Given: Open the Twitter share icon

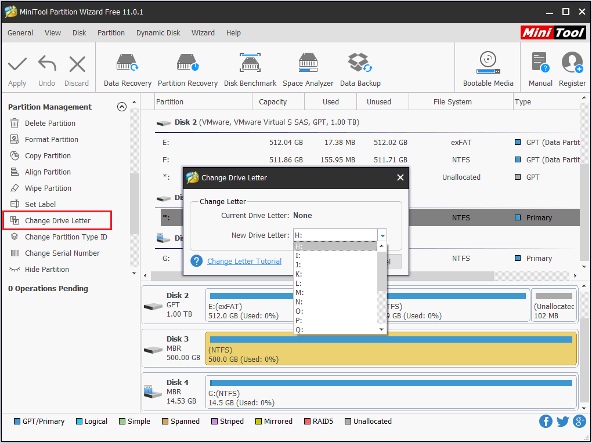Looking at the screenshot, I should point(562,421).
